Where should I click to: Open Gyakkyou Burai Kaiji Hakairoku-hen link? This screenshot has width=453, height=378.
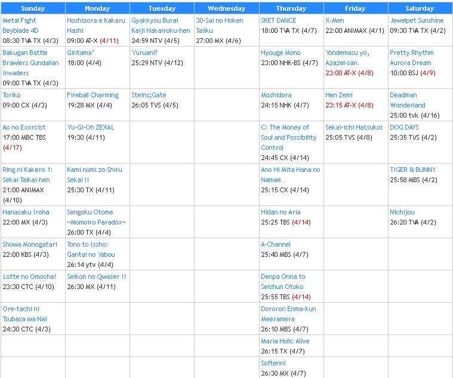161,26
